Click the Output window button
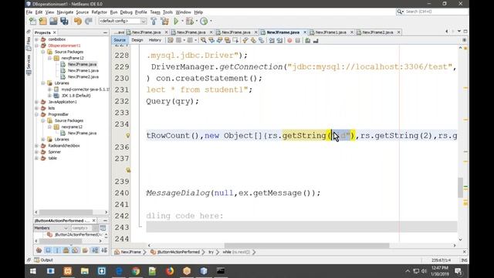 pos(43,260)
